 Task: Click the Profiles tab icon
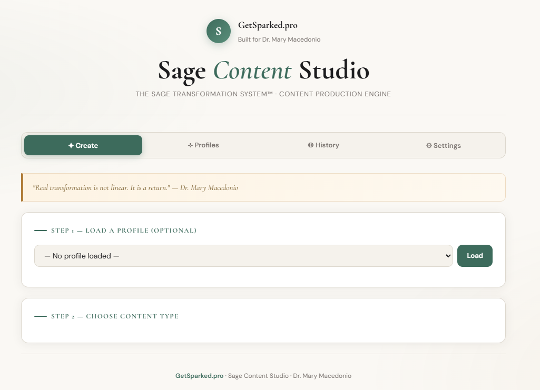point(190,145)
